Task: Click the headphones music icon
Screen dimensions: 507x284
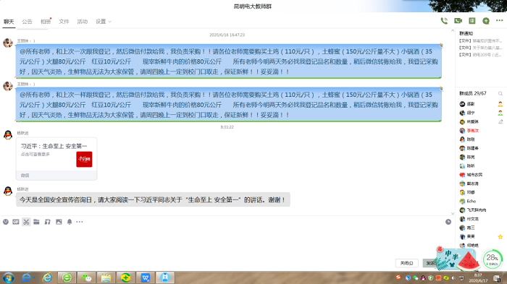Action: (x=48, y=222)
